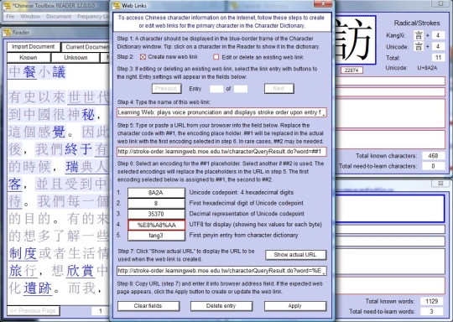Image resolution: width=453 pixels, height=322 pixels.
Task: Open the Window menu
Action: [30, 17]
